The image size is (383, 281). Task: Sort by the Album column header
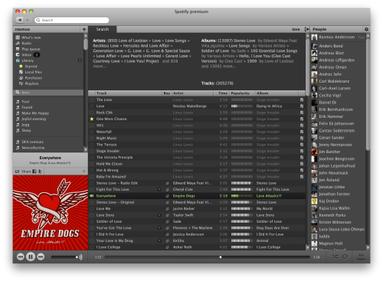277,93
